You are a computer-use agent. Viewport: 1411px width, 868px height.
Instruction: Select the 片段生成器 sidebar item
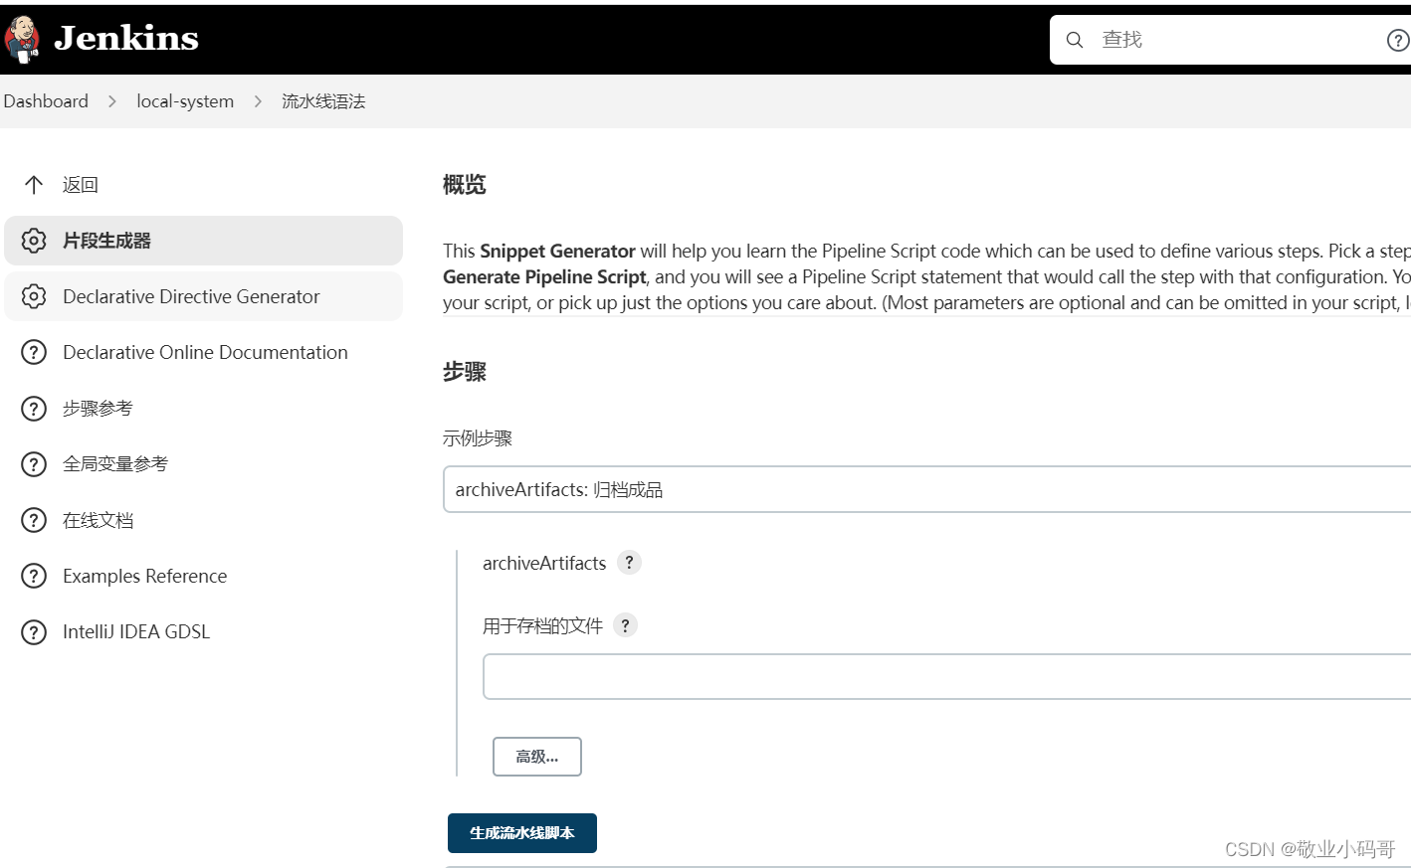point(204,241)
